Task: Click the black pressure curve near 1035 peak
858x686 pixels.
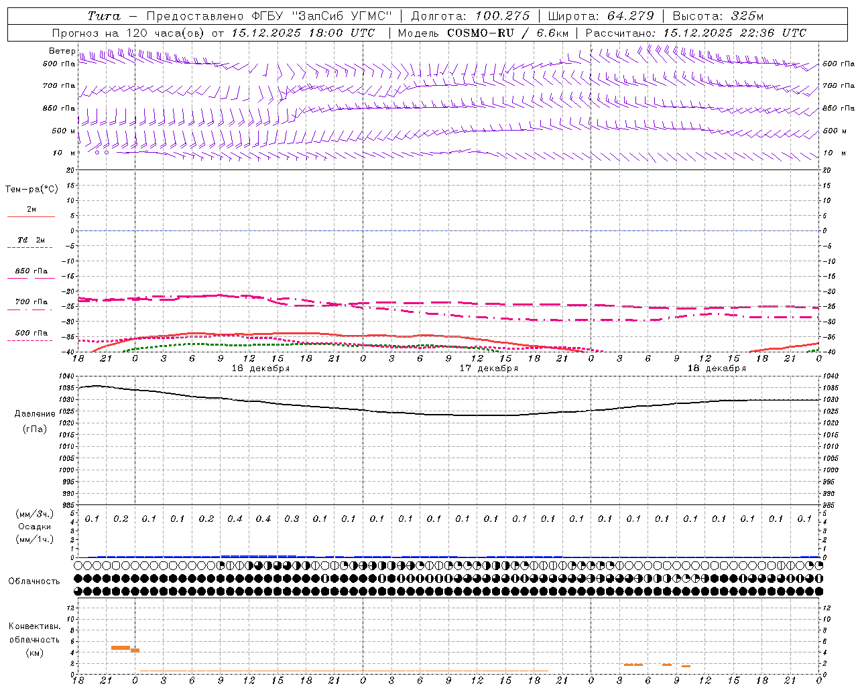Action: [x=98, y=386]
